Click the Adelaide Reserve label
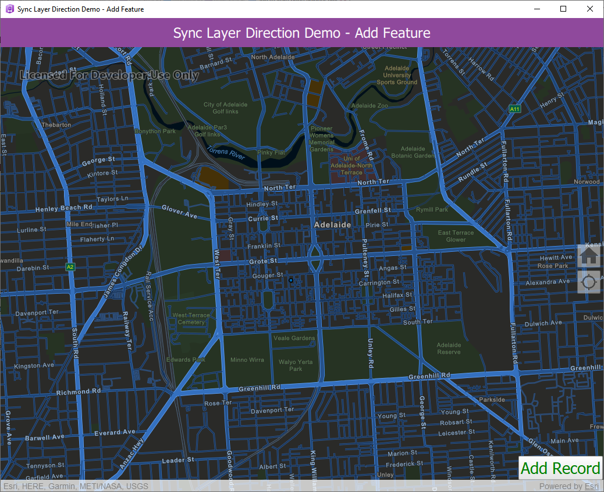The width and height of the screenshot is (604, 492). coord(449,348)
